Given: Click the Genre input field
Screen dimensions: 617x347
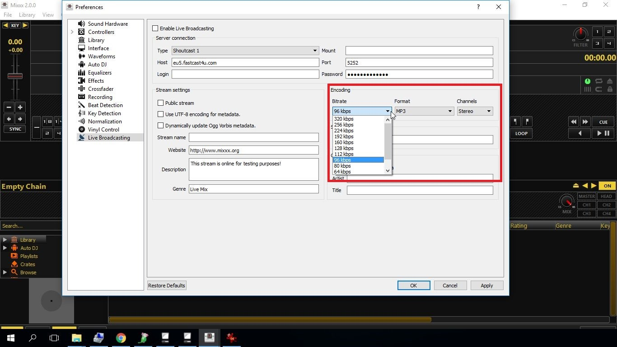Looking at the screenshot, I should (254, 189).
